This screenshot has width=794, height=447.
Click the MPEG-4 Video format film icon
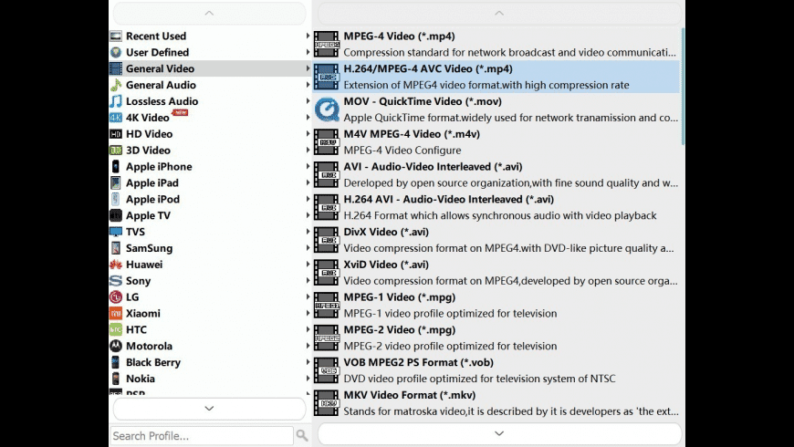327,44
